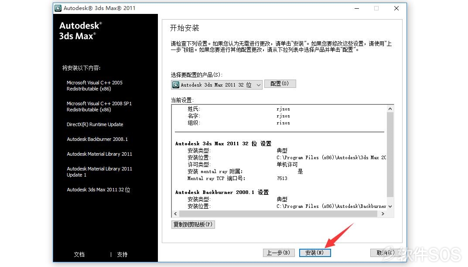Minimize the installer window

pyautogui.click(x=357, y=8)
